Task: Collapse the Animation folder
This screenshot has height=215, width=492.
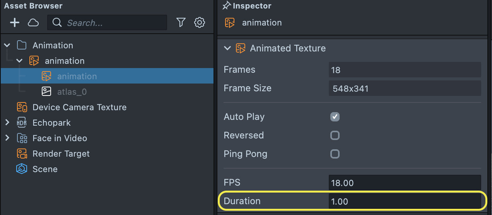Action: [7, 45]
